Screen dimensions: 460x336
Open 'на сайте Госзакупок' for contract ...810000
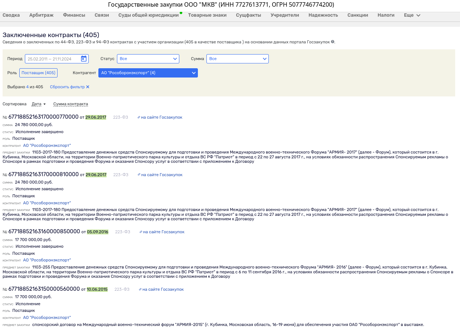pyautogui.click(x=162, y=175)
